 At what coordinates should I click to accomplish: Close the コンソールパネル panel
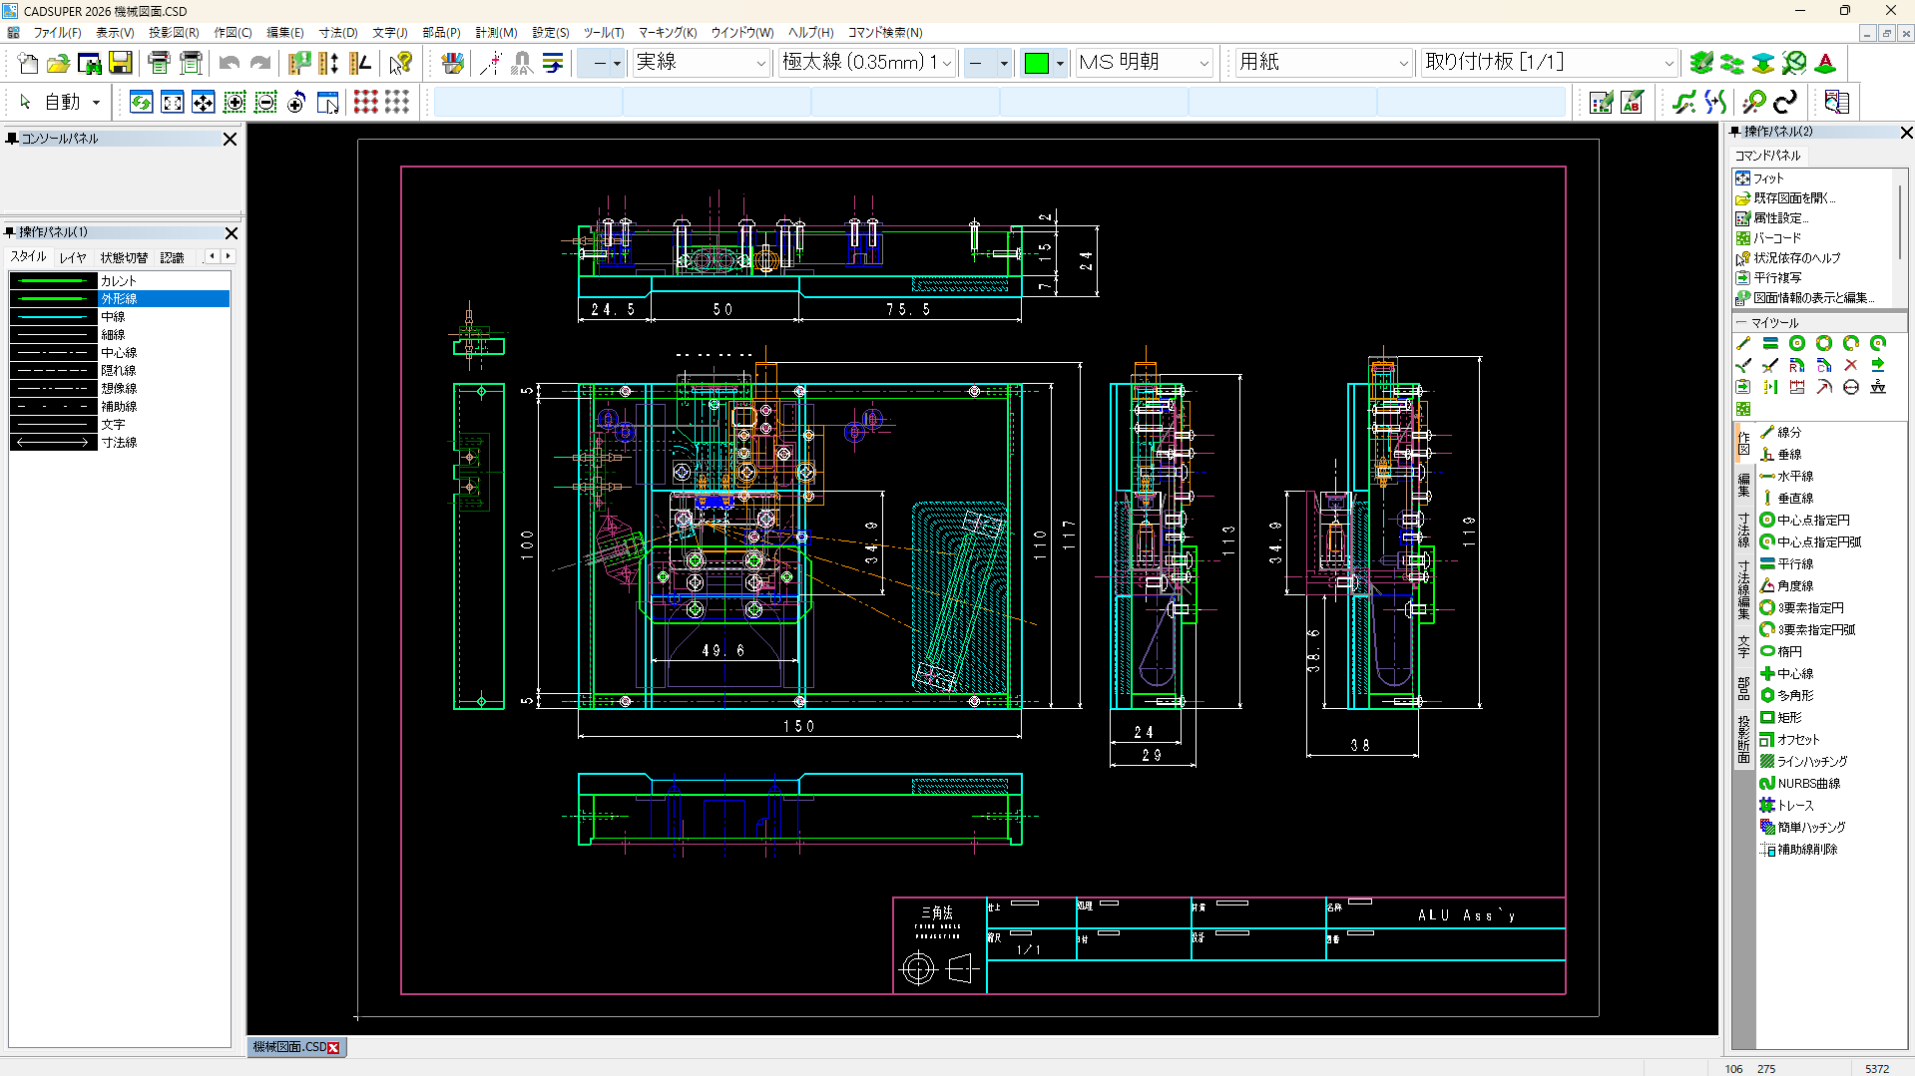coord(231,140)
